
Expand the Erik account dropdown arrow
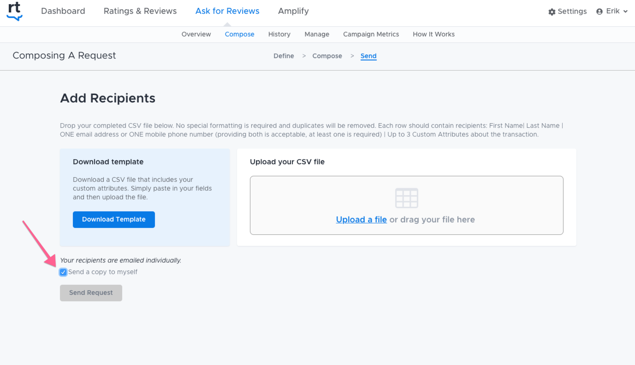pos(625,12)
